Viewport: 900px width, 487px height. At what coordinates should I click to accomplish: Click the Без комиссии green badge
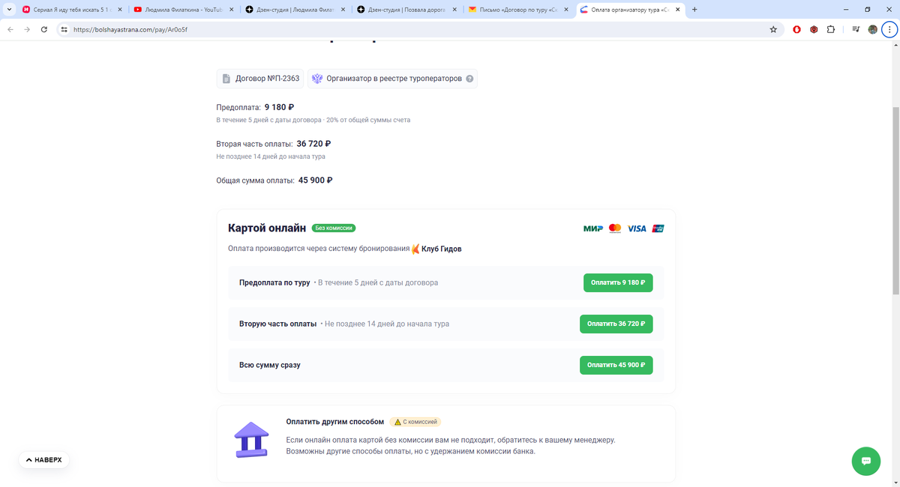[334, 228]
